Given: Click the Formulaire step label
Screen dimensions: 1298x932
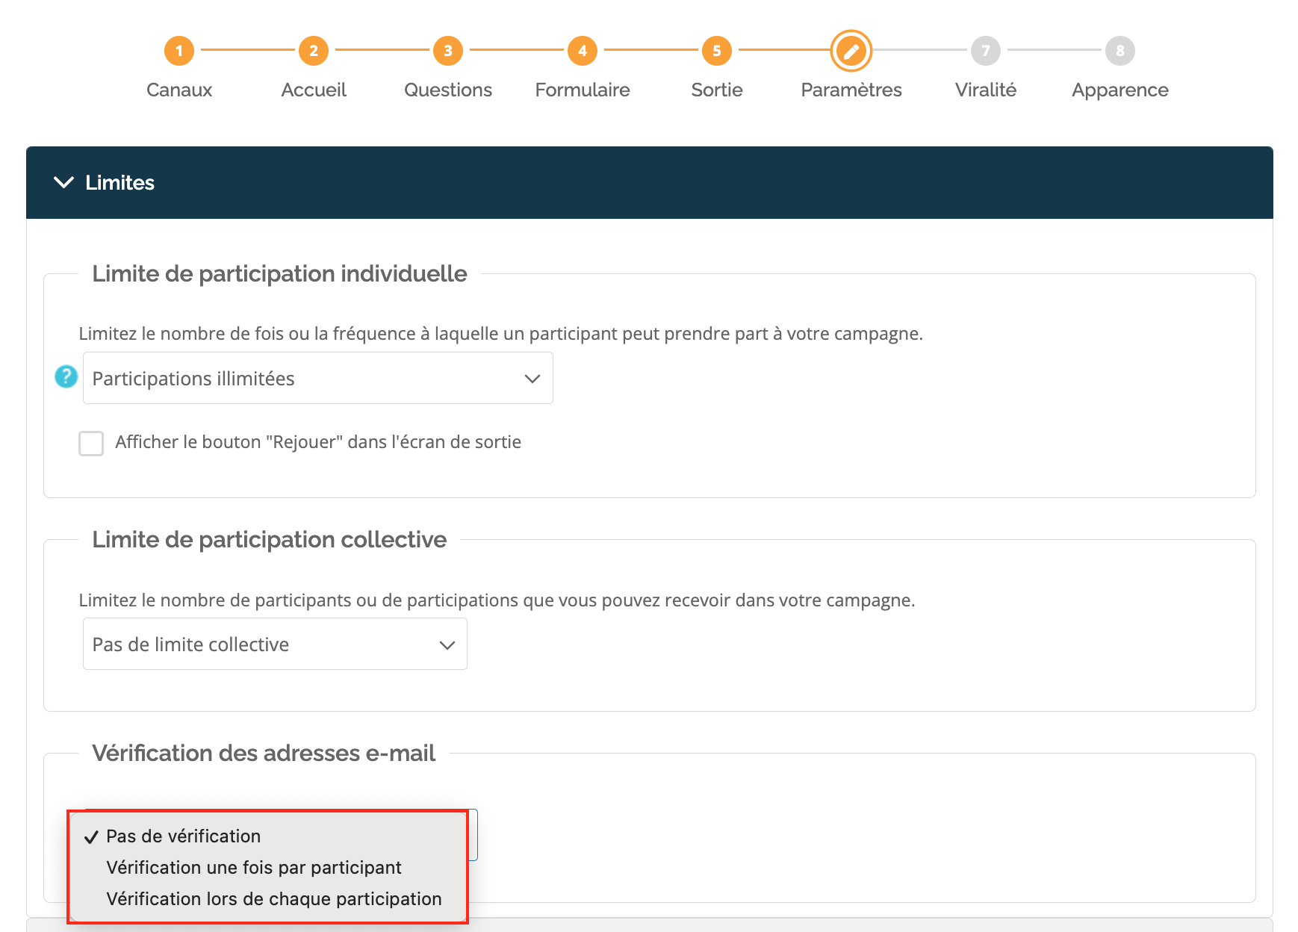Looking at the screenshot, I should click(x=583, y=90).
